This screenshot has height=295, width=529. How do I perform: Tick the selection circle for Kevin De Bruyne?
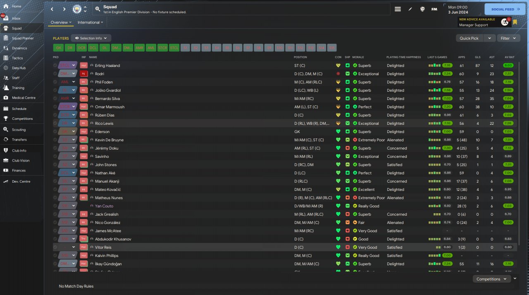click(55, 140)
